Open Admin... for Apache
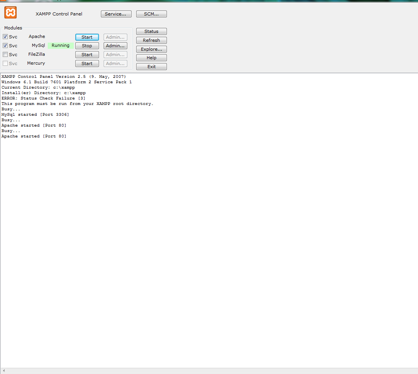This screenshot has width=418, height=374. 115,37
